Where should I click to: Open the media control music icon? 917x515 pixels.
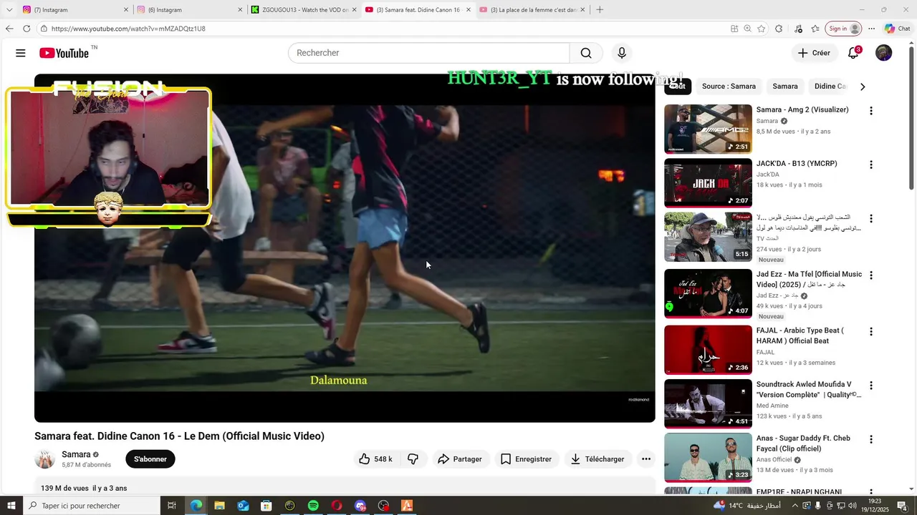[x=798, y=29]
